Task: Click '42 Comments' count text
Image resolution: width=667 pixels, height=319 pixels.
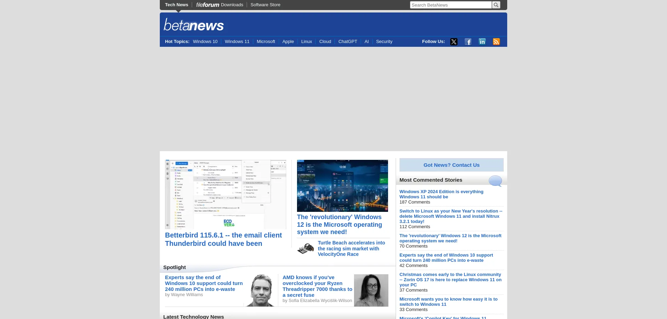Action: 413,266
